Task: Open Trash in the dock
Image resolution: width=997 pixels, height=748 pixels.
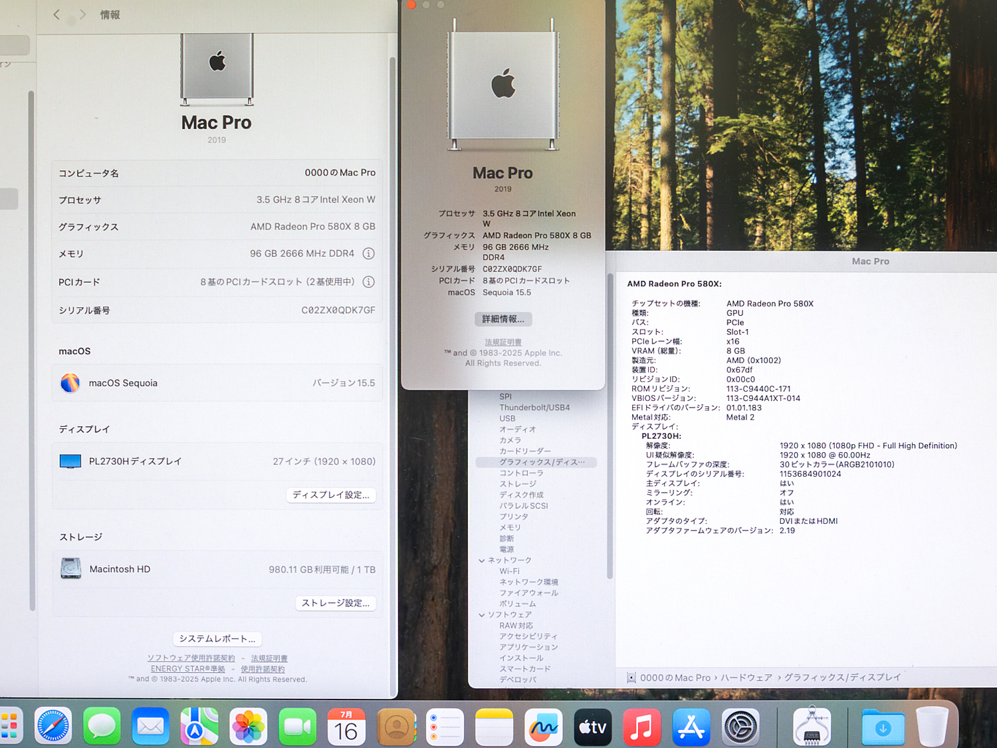Action: coord(932,726)
